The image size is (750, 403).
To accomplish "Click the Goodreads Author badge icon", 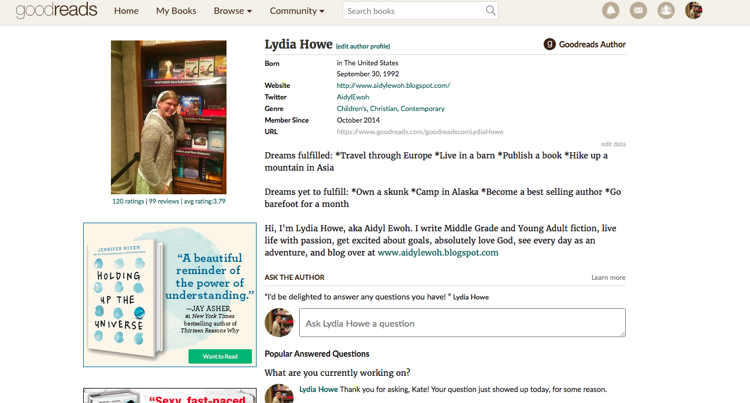I will (549, 44).
